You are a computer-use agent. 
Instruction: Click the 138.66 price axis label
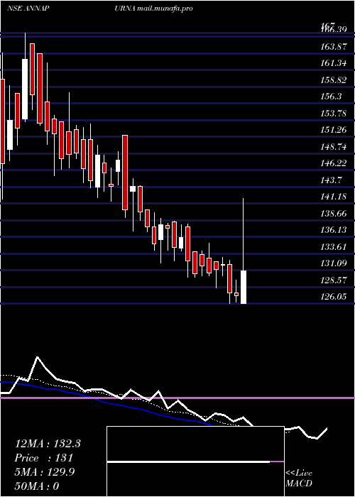coord(333,213)
